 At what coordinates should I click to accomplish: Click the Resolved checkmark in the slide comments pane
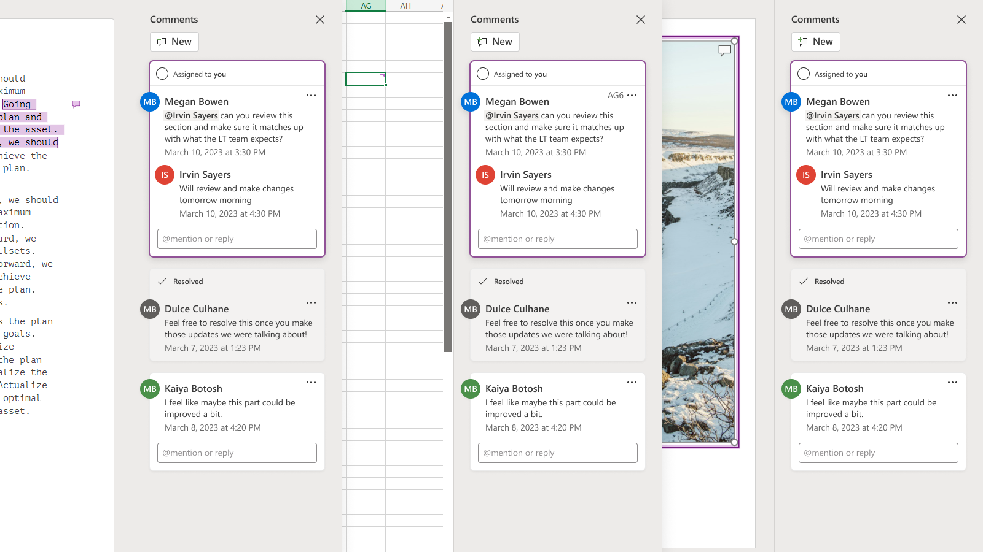click(803, 282)
